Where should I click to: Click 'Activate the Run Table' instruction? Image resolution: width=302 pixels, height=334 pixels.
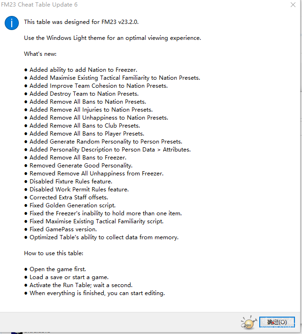click(81, 285)
